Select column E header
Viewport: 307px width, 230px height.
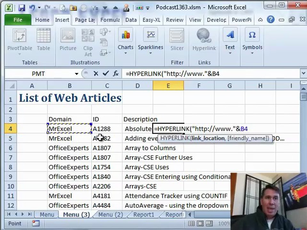[x=168, y=86]
